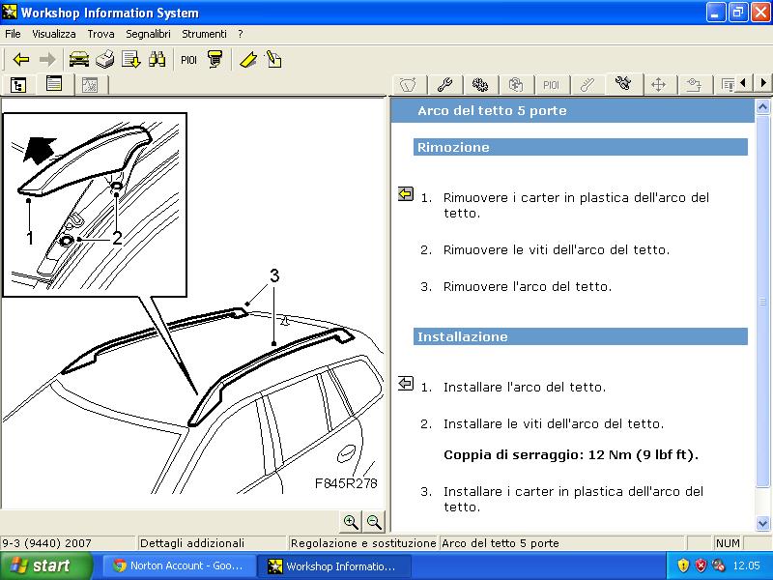
Task: Open the Segnalibri menu
Action: pyautogui.click(x=148, y=34)
